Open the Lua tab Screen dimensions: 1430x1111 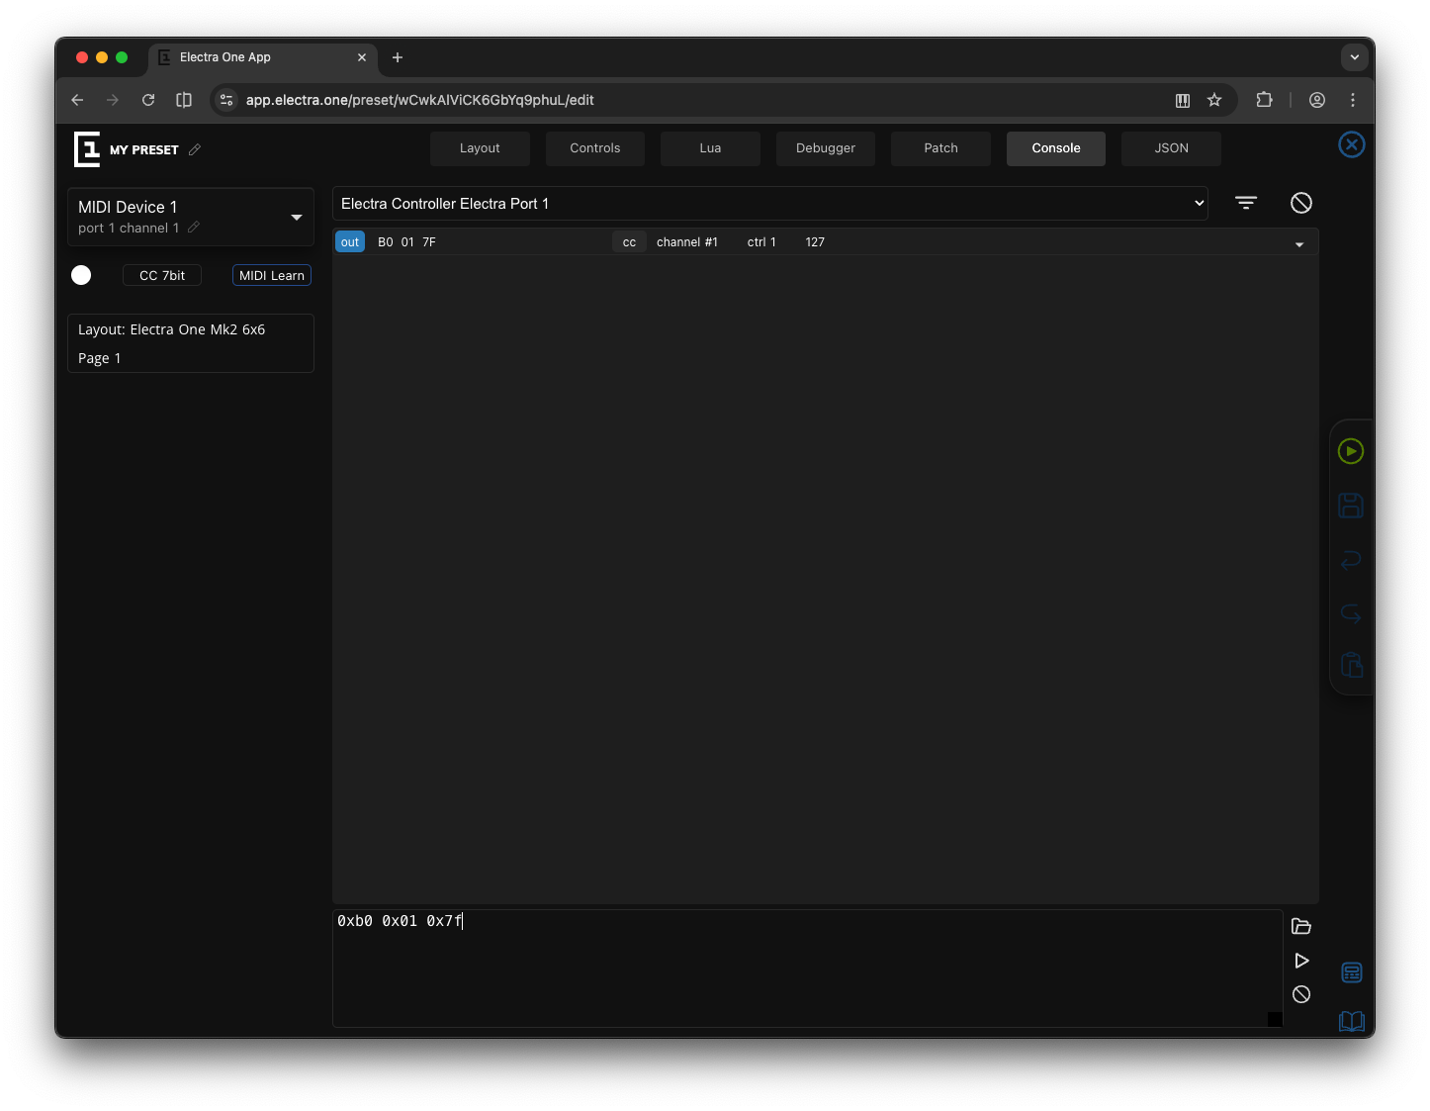click(x=710, y=148)
